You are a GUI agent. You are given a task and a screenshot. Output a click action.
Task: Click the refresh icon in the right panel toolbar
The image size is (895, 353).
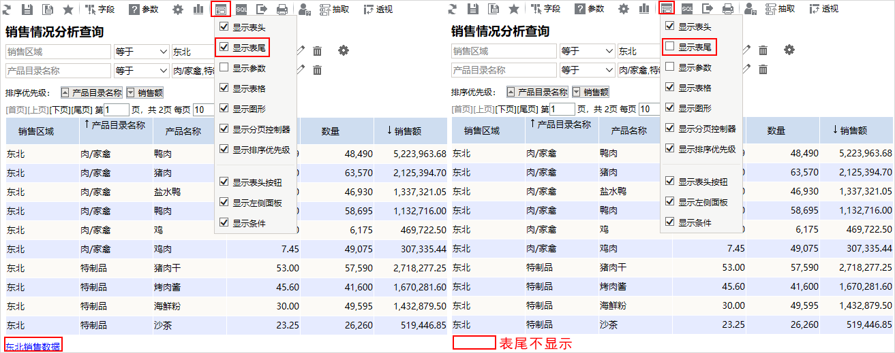click(x=453, y=9)
